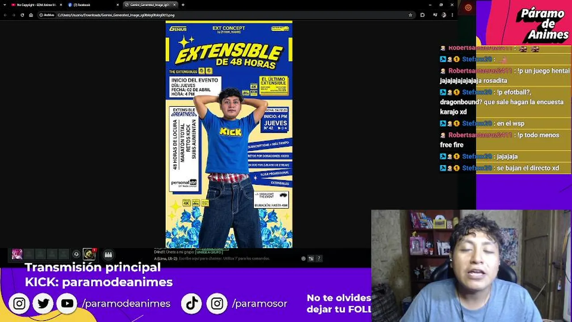Click the KICK: paramodeanimes text

[x=99, y=282]
